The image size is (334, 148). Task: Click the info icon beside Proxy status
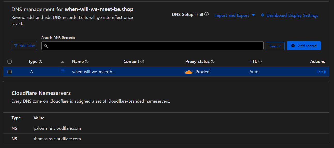click(213, 62)
